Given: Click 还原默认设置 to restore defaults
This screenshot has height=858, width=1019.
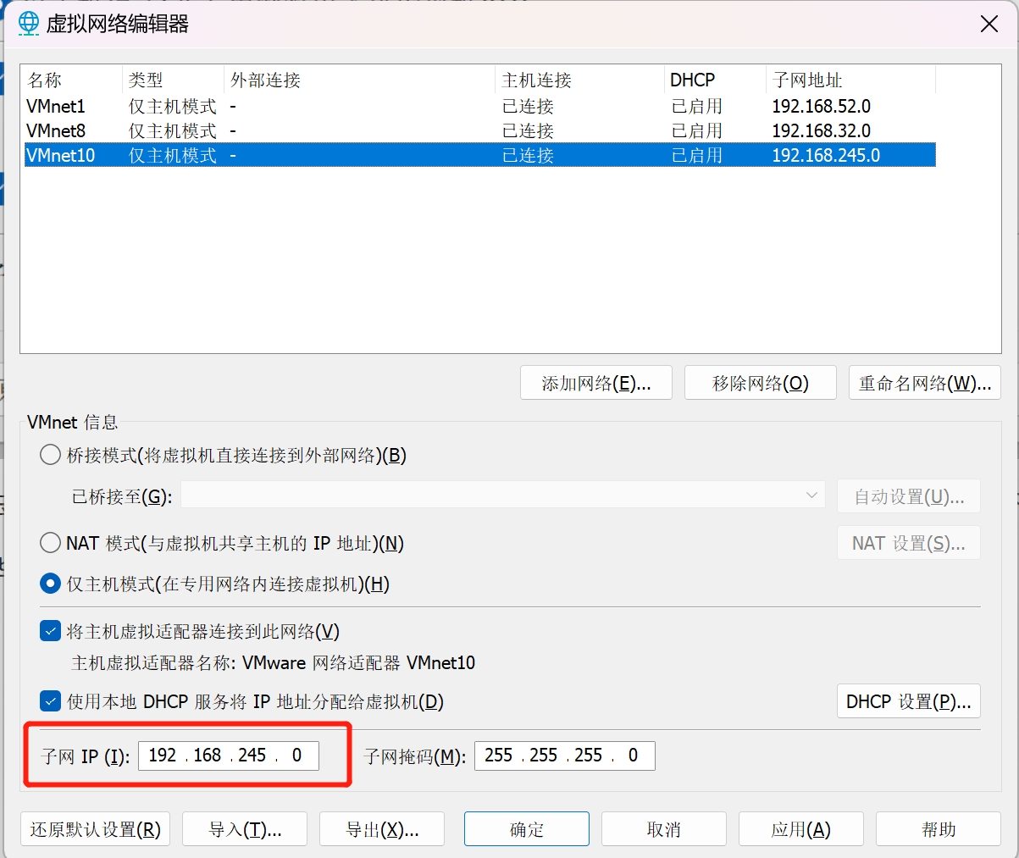Looking at the screenshot, I should pos(95,828).
